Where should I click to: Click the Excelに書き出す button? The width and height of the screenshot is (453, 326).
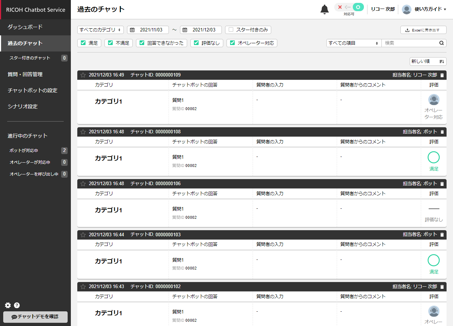pos(423,30)
